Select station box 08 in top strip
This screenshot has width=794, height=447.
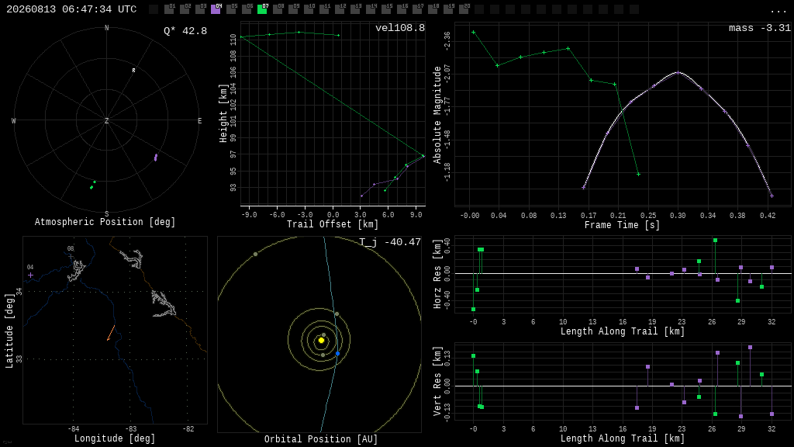pos(278,9)
